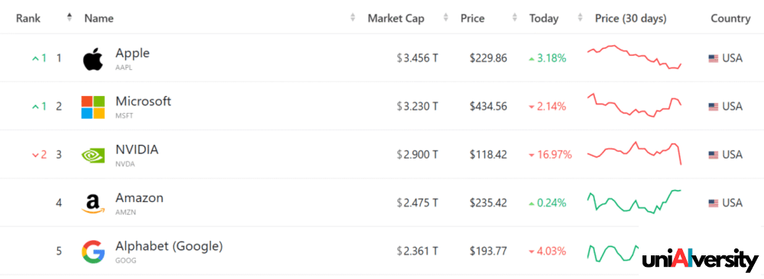This screenshot has width=764, height=279.
Task: Open the Alphabet (Google) company link
Action: click(x=169, y=246)
